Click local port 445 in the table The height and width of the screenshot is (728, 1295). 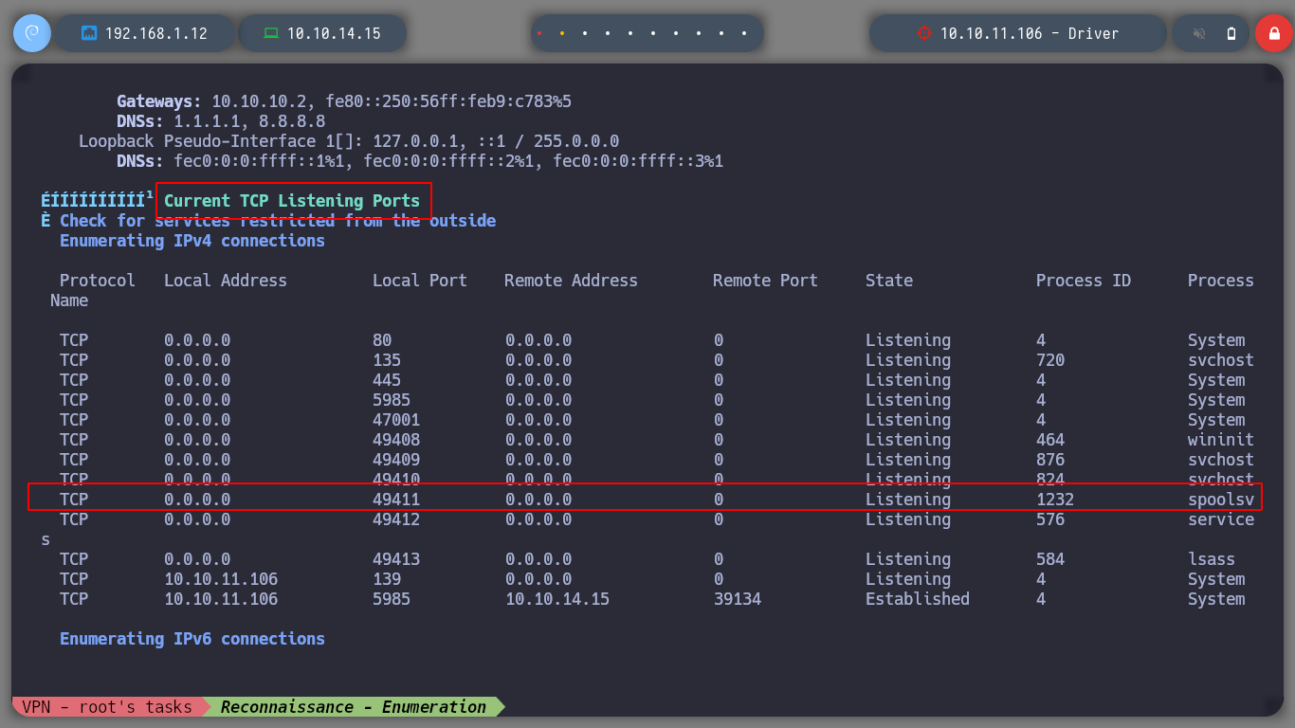(387, 380)
